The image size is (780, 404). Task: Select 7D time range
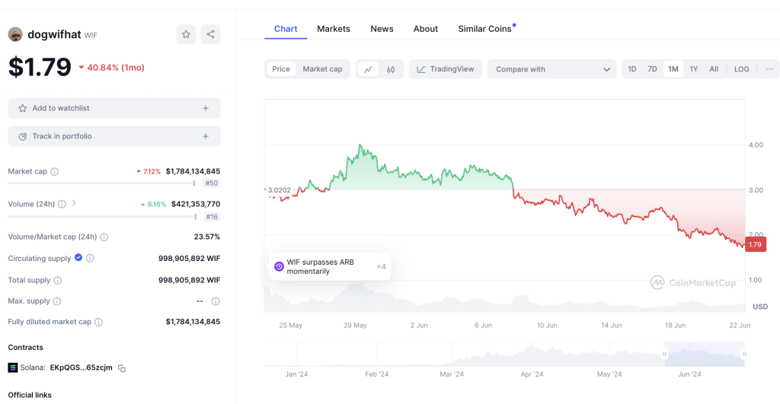coord(652,69)
